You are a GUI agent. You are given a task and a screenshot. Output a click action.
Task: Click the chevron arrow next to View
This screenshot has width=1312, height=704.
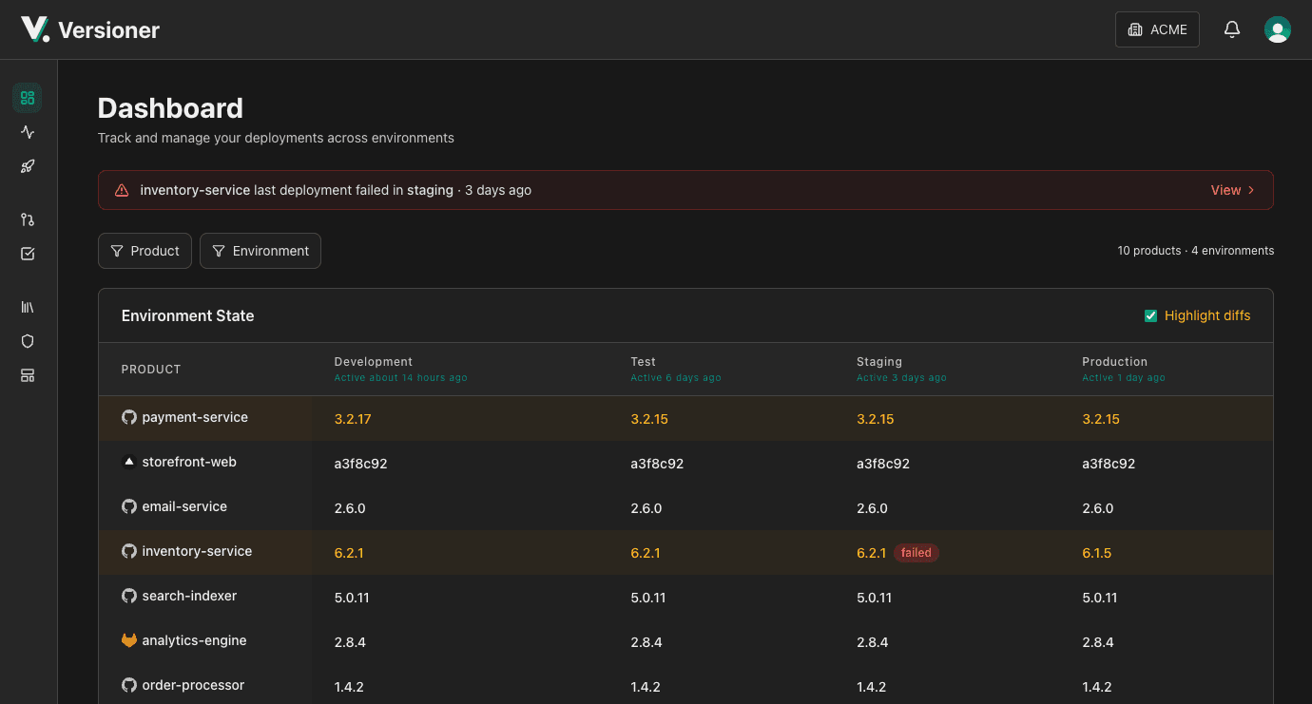click(1251, 190)
